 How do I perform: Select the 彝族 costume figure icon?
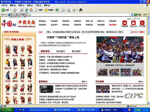click(x=22, y=62)
